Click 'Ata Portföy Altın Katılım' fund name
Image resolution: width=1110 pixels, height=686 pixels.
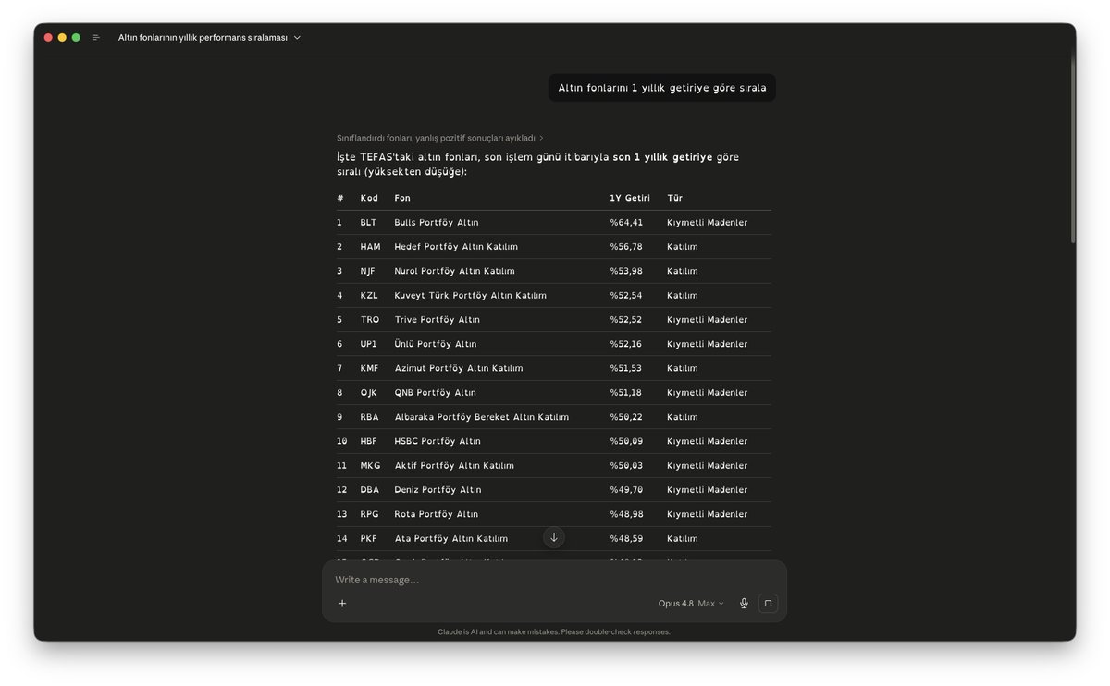coord(451,538)
